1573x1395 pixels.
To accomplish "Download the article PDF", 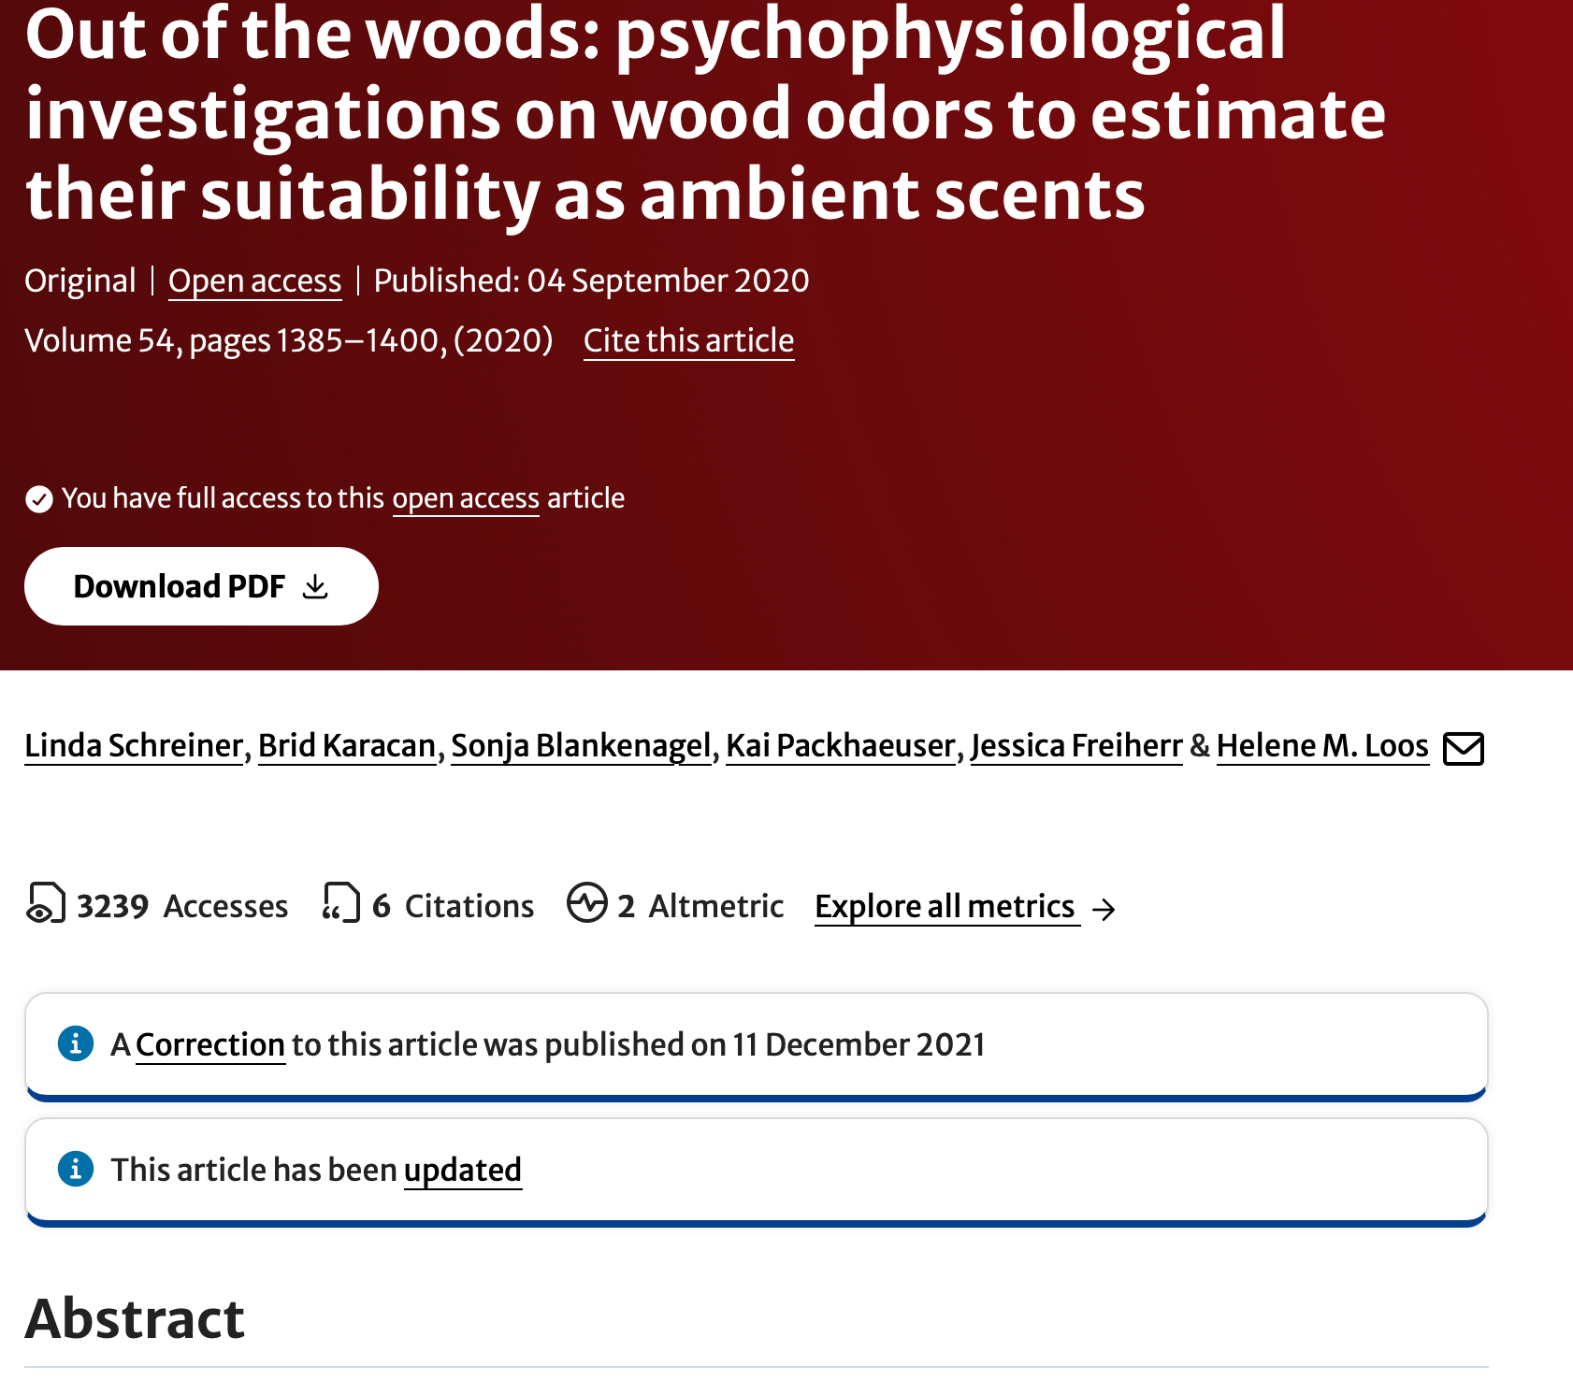I will [x=201, y=586].
